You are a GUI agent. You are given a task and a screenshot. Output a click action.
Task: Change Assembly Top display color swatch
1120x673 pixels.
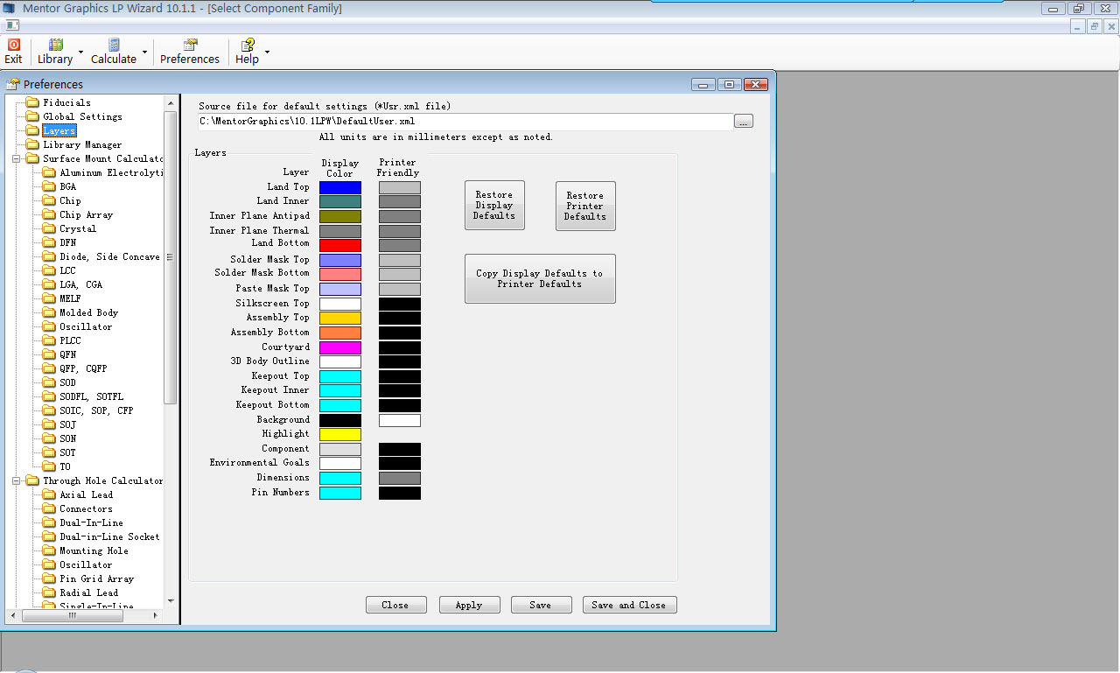click(340, 318)
